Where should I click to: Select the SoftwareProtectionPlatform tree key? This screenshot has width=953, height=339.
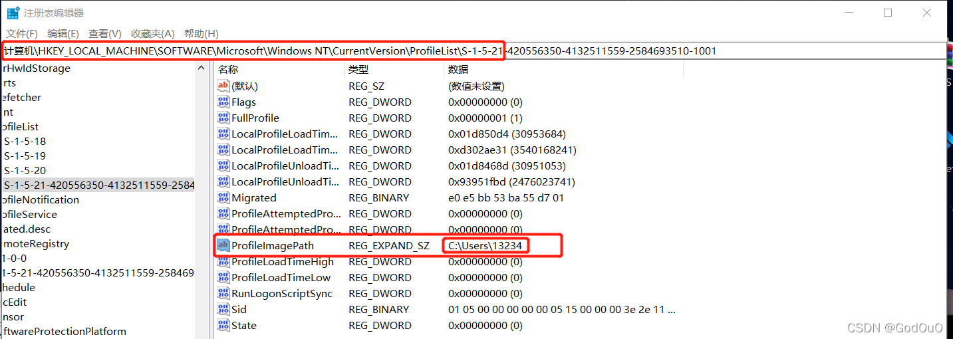[63, 331]
